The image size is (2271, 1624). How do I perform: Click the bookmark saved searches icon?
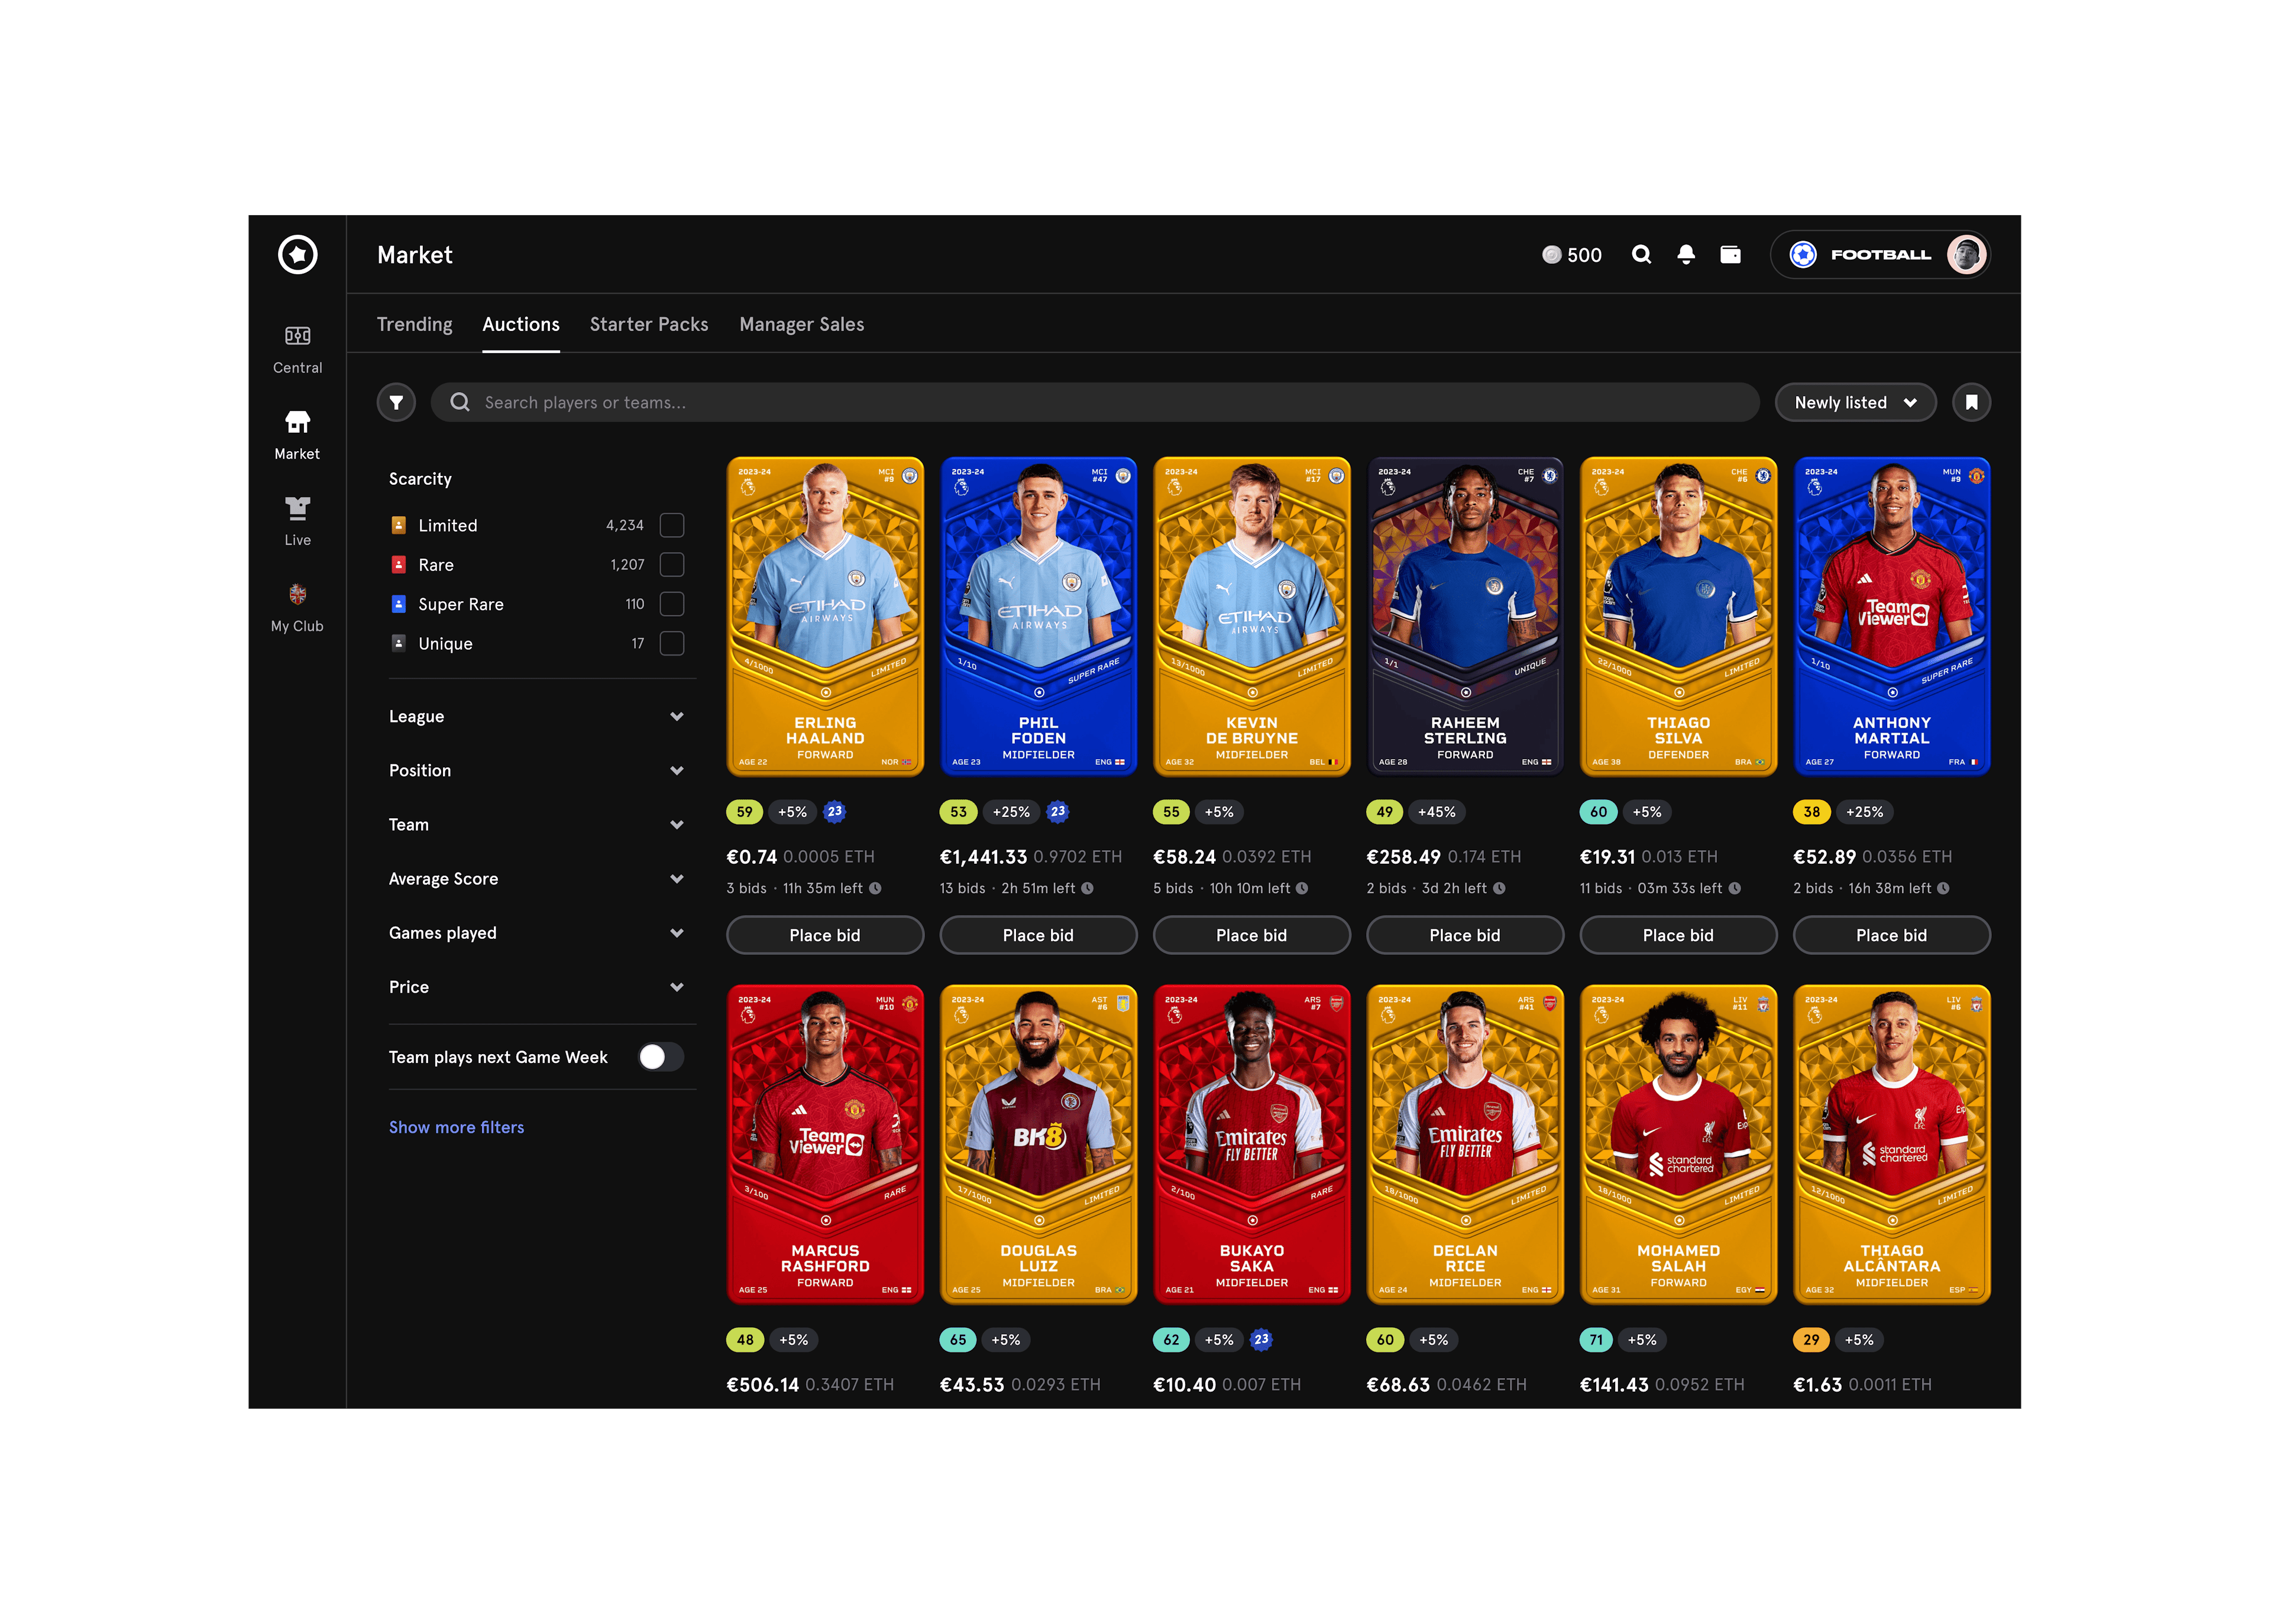(x=1971, y=403)
